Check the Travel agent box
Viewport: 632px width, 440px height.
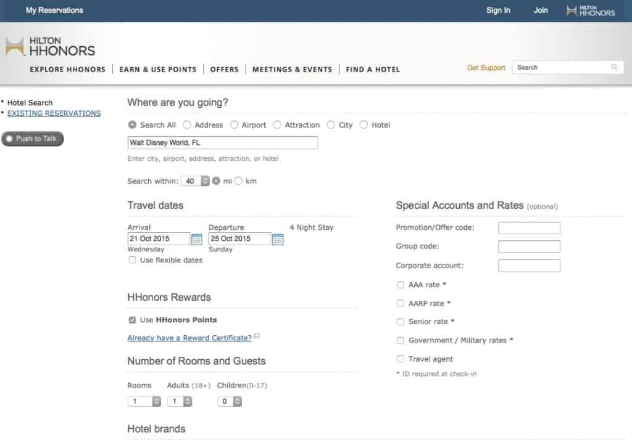(x=400, y=359)
